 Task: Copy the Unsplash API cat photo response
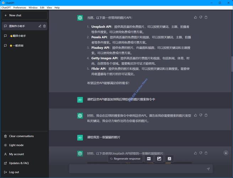tap(206, 153)
